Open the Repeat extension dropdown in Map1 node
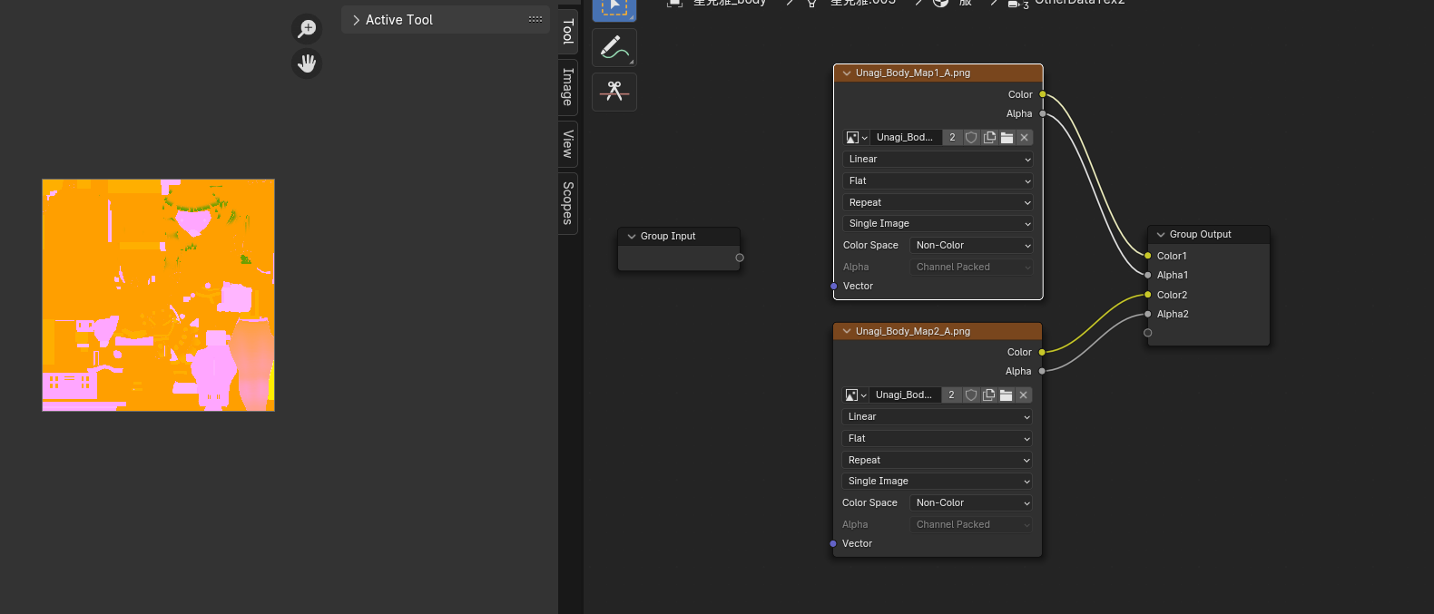Image resolution: width=1434 pixels, height=614 pixels. click(938, 203)
